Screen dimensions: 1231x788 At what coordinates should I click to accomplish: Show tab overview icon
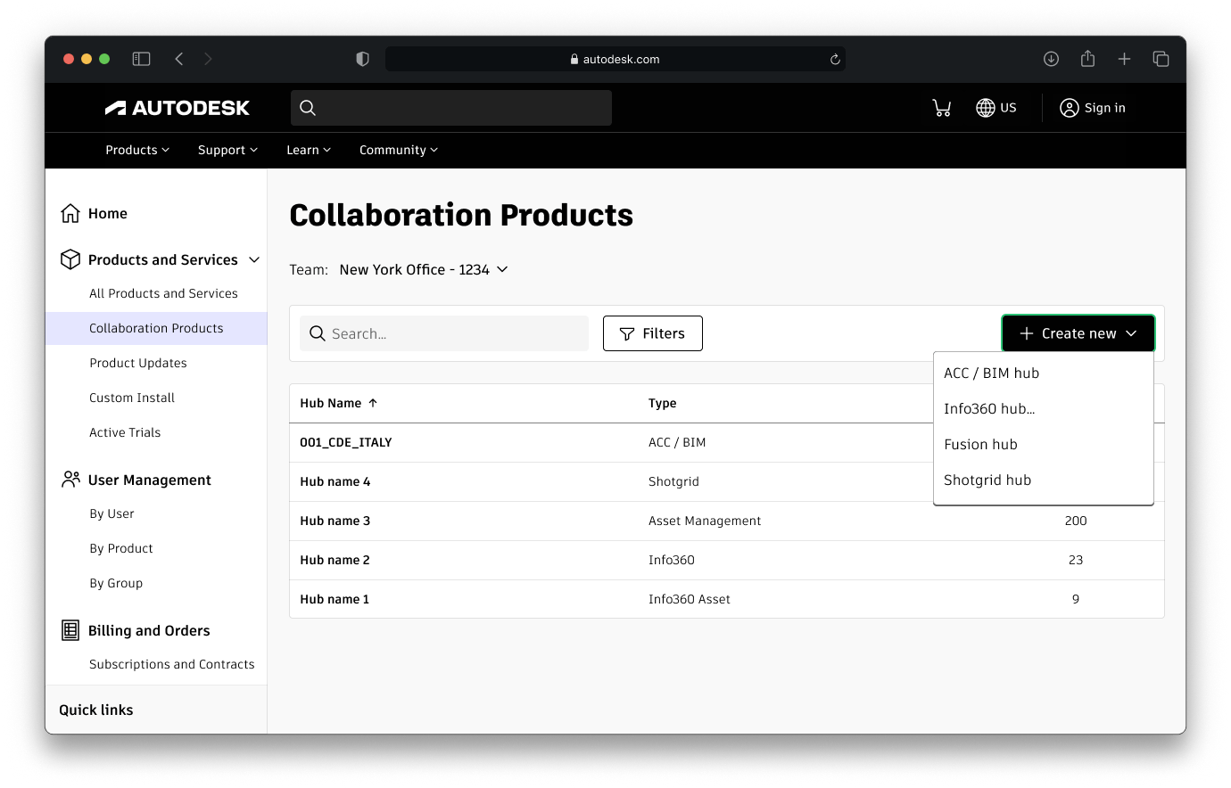click(1161, 59)
